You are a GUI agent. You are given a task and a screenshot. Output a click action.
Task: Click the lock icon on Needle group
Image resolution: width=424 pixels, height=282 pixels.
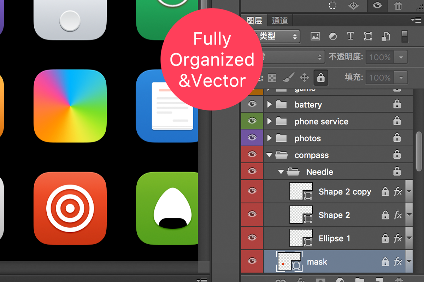397,171
